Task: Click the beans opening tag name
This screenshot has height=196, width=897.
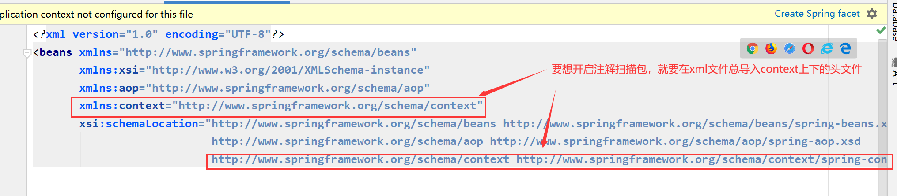Action: click(56, 52)
